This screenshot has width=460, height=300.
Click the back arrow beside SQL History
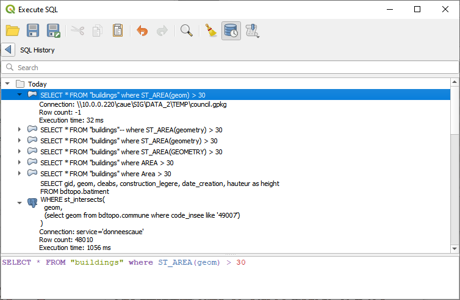[8, 50]
